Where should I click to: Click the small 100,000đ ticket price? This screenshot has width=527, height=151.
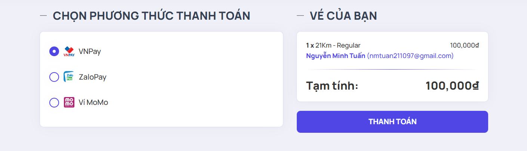[x=464, y=45]
